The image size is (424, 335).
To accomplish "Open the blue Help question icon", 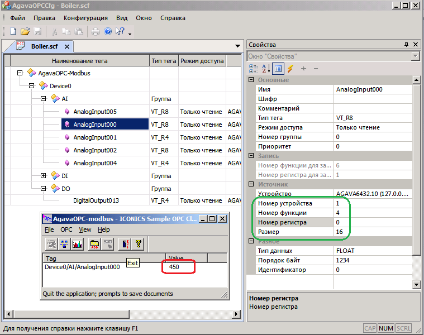I will point(108,32).
